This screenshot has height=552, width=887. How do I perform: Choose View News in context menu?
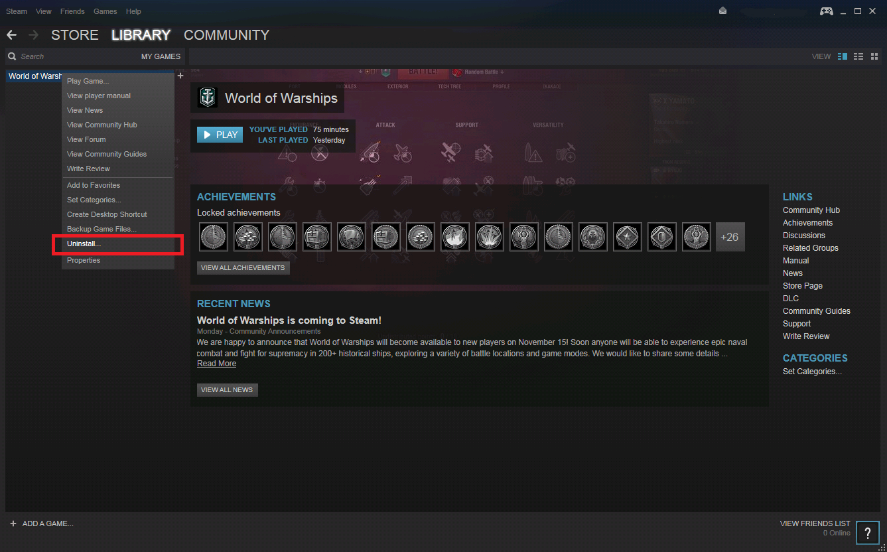tap(118, 110)
